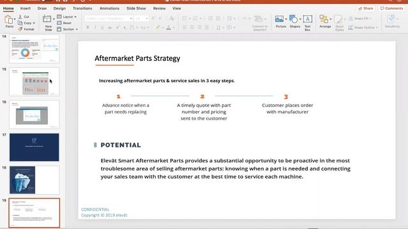Click the Shape Outline icon
The width and height of the screenshot is (408, 229).
(x=351, y=27)
